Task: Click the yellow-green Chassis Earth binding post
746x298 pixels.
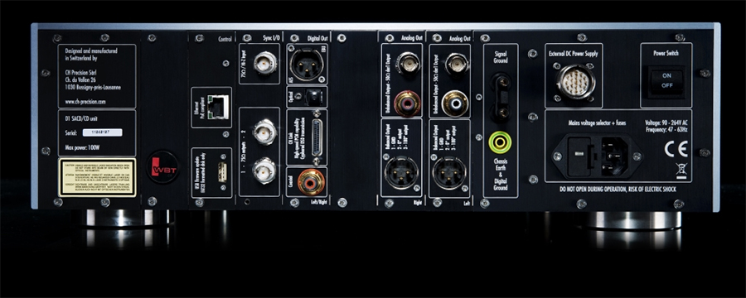Action: [500, 142]
